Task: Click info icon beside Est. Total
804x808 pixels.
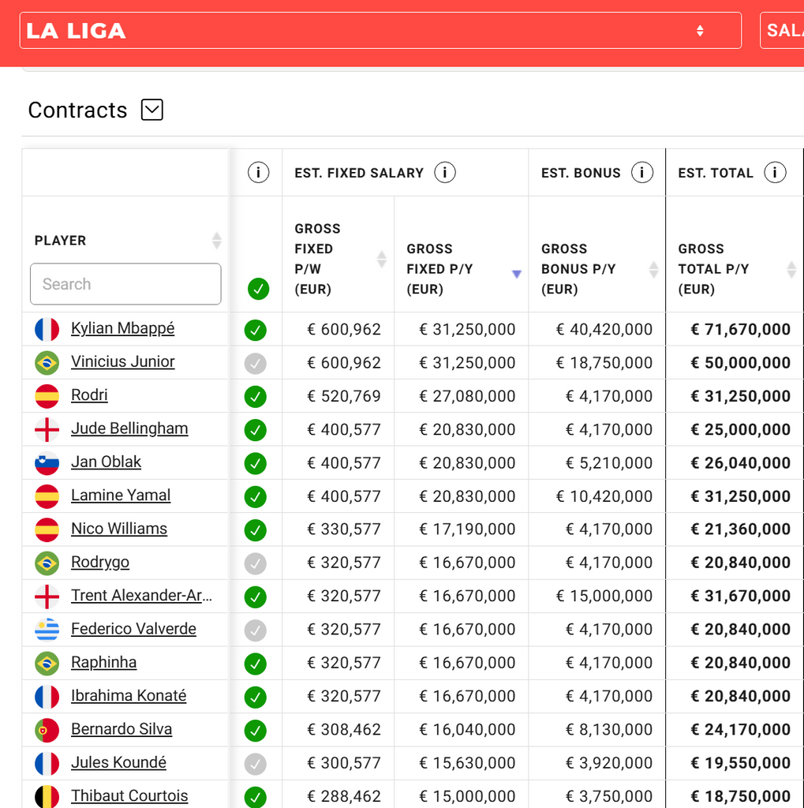Action: coord(775,173)
